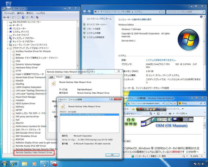Click the red toolbox icon on taskbar
This screenshot has height=167, width=208.
point(54,164)
